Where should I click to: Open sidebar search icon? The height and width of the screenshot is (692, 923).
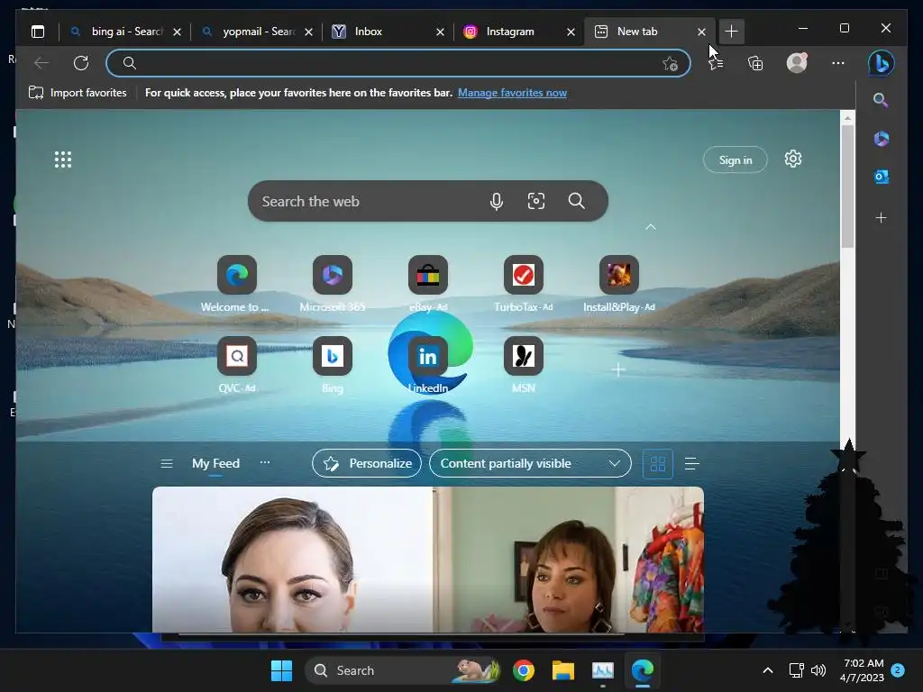click(881, 100)
